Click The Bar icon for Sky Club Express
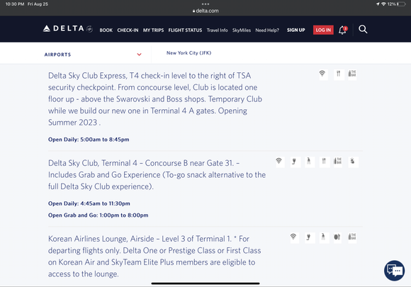The height and width of the screenshot is (287, 411). (351, 74)
